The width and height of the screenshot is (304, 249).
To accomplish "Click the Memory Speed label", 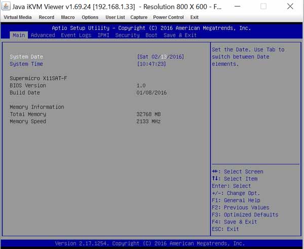I will pyautogui.click(x=28, y=121).
